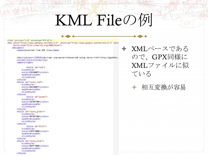Click the <description> CDATA line
This screenshot has height=156, width=208.
[x=68, y=58]
